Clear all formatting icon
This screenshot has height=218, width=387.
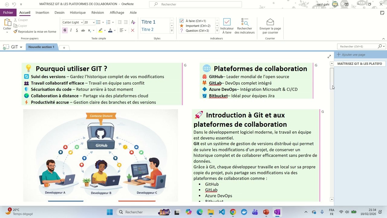[133, 22]
